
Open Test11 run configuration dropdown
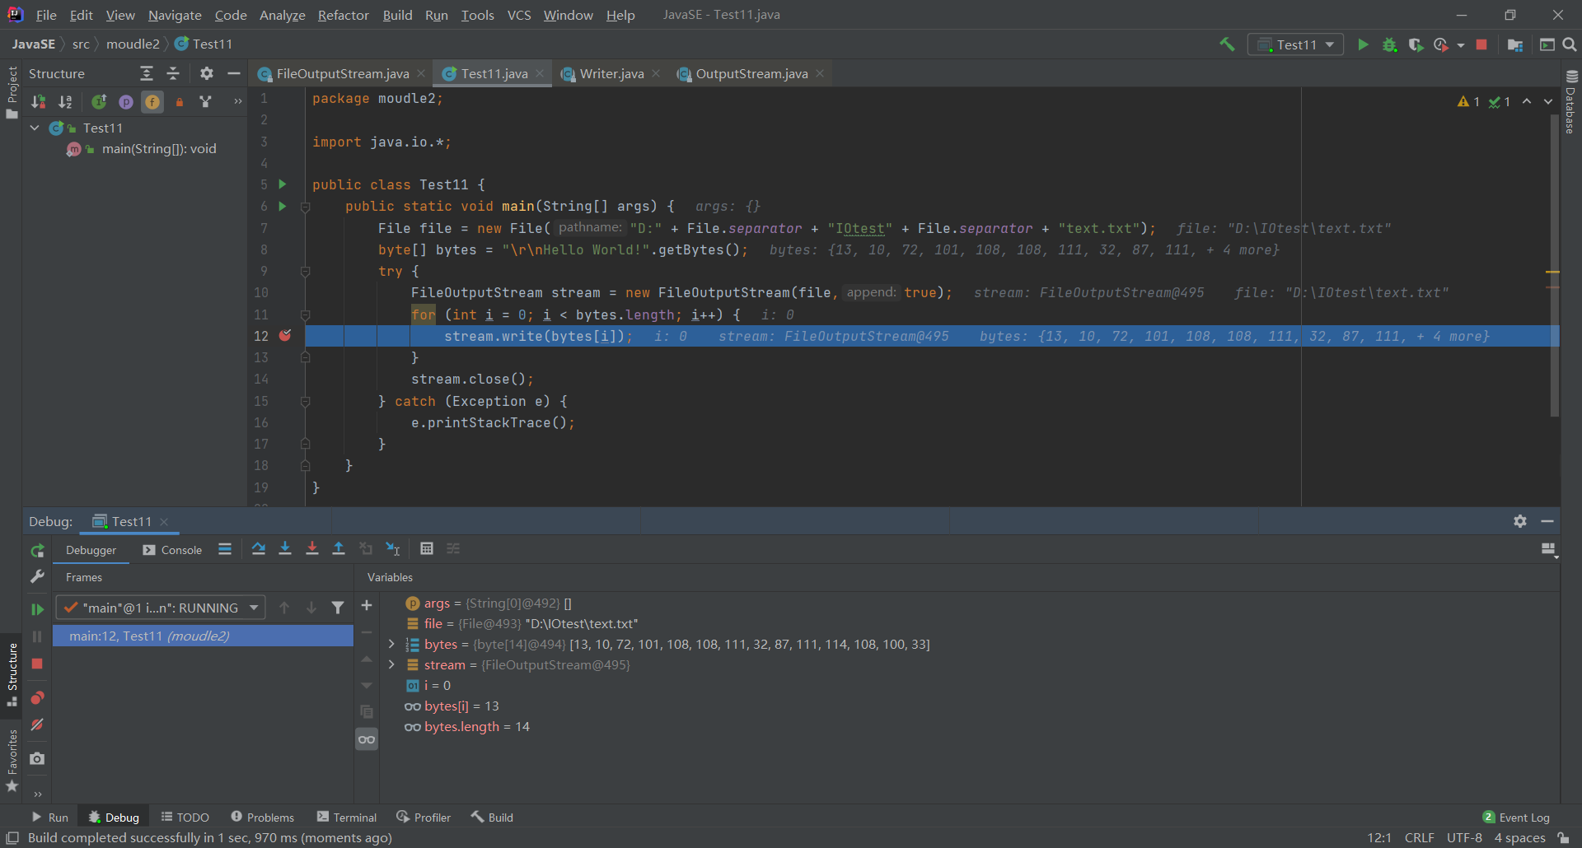click(1295, 44)
